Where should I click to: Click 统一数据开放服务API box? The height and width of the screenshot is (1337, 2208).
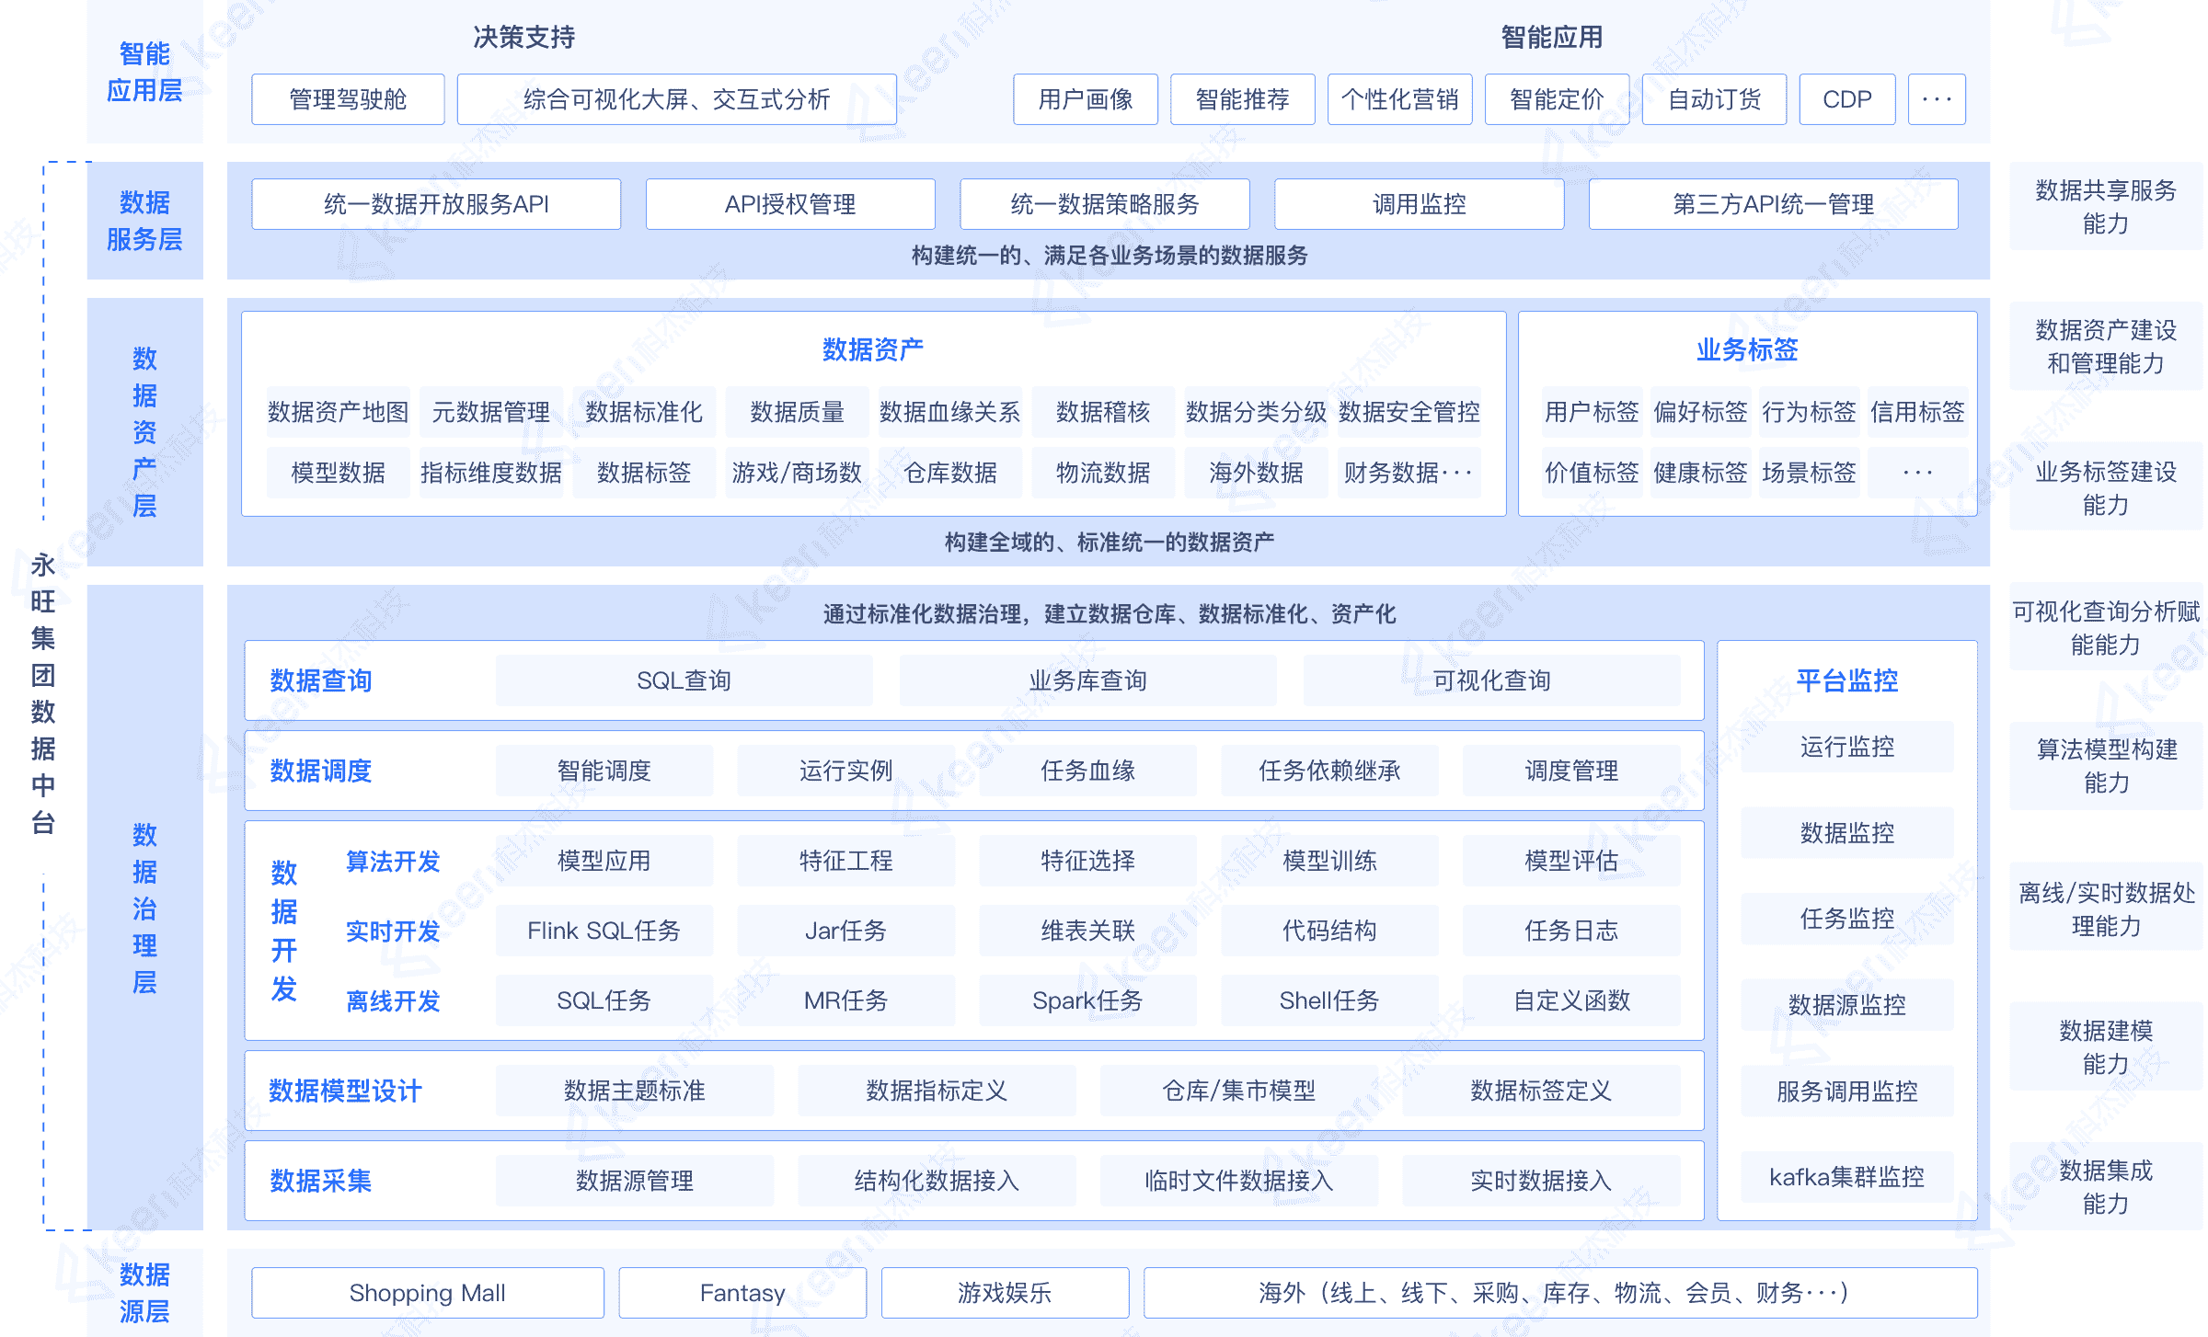point(436,204)
